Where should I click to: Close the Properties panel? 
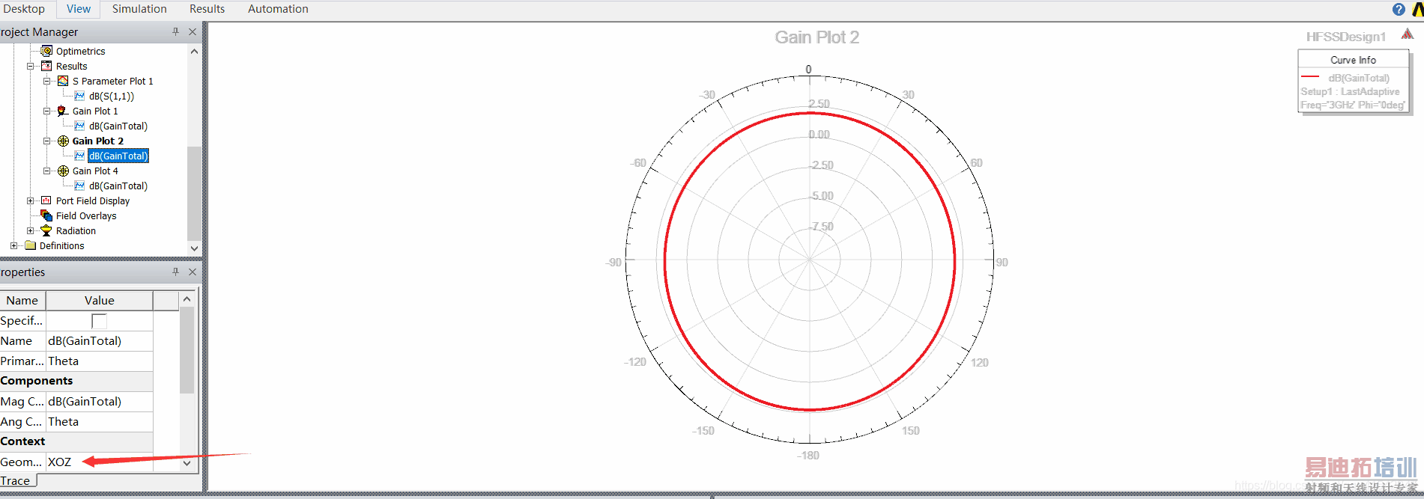point(193,272)
